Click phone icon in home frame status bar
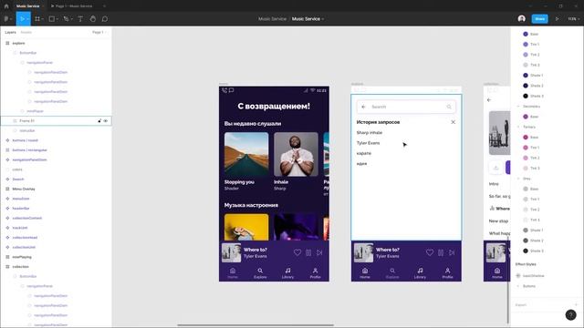 (x=224, y=90)
